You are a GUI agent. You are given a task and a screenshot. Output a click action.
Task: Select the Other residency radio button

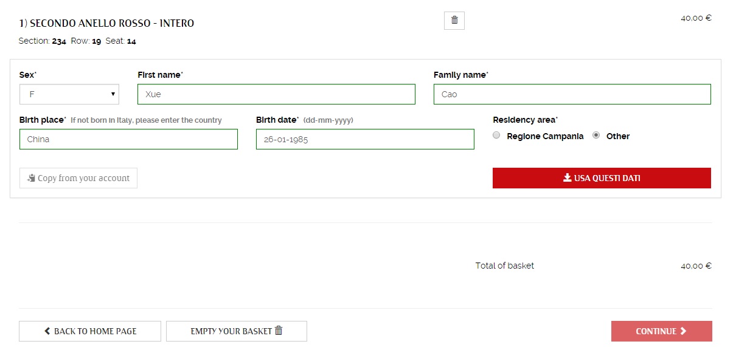[x=597, y=136]
